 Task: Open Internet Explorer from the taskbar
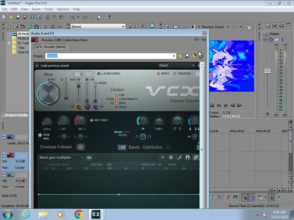pos(26,214)
